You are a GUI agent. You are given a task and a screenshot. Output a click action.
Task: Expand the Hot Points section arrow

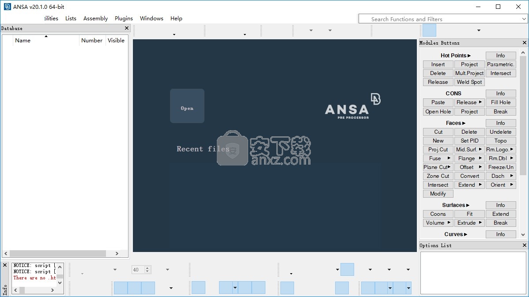[469, 56]
